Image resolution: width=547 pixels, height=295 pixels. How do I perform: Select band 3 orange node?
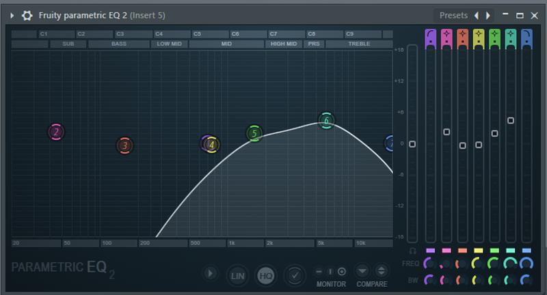pos(124,145)
